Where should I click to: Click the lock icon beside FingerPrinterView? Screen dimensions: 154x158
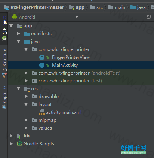coord(48,57)
